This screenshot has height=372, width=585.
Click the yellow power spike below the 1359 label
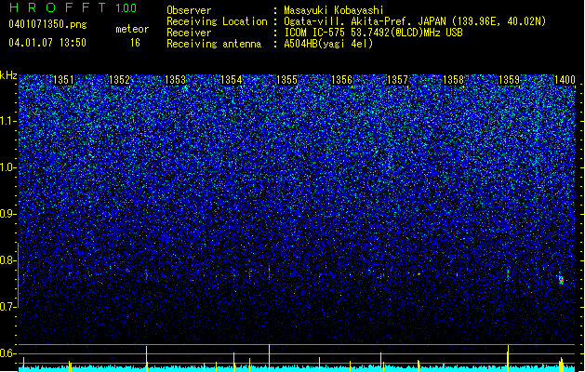(x=508, y=358)
